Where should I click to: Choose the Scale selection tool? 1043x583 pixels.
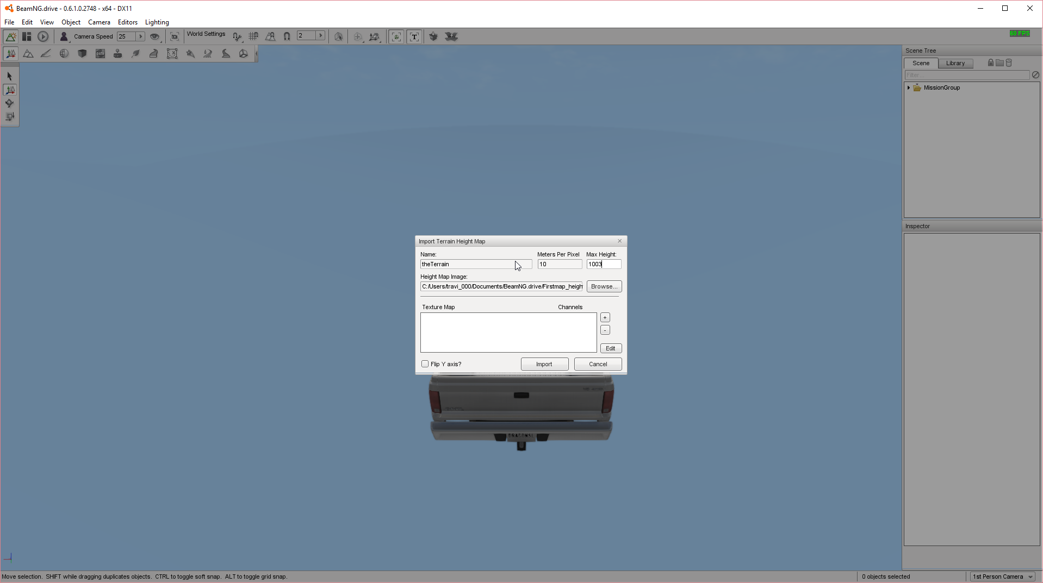[x=9, y=117]
